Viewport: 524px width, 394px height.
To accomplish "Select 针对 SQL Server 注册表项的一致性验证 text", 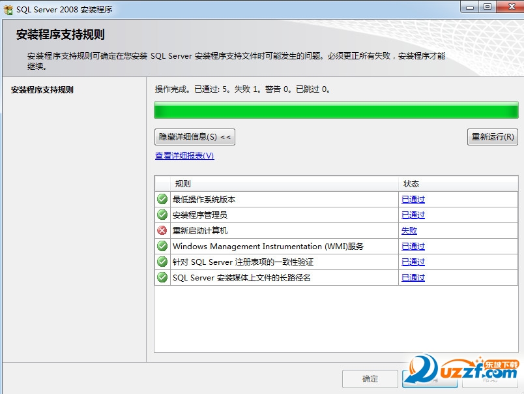I will click(x=243, y=262).
